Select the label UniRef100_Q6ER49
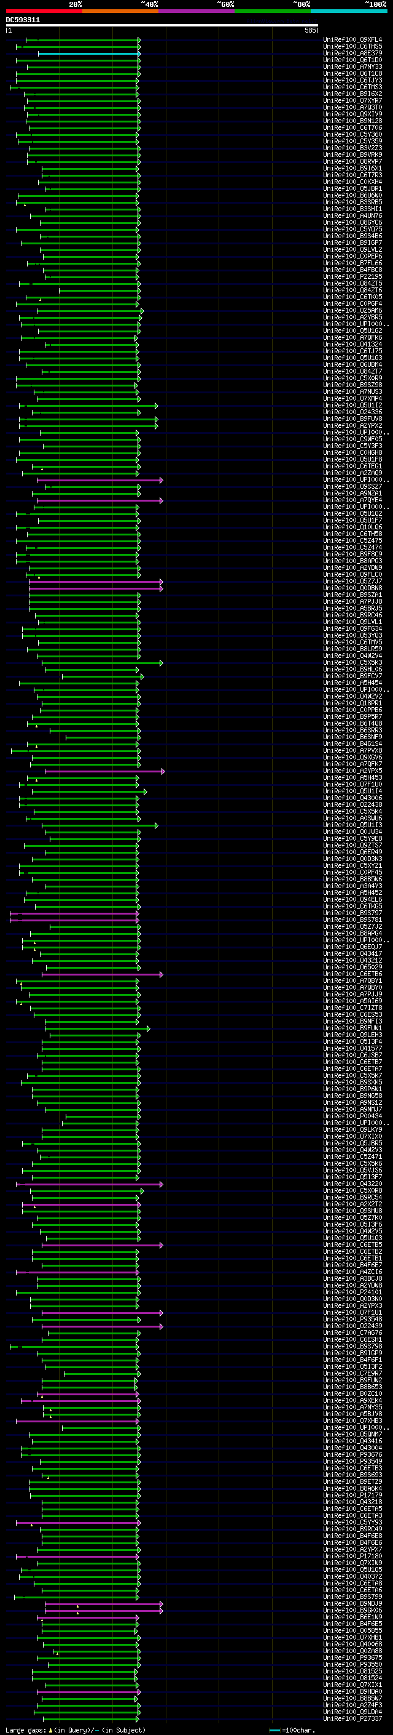 (x=352, y=852)
